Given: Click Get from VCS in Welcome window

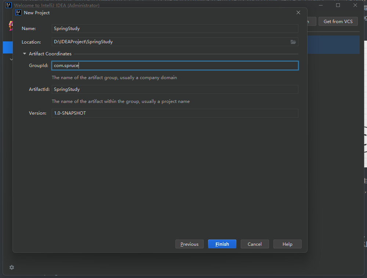Looking at the screenshot, I should click(338, 22).
